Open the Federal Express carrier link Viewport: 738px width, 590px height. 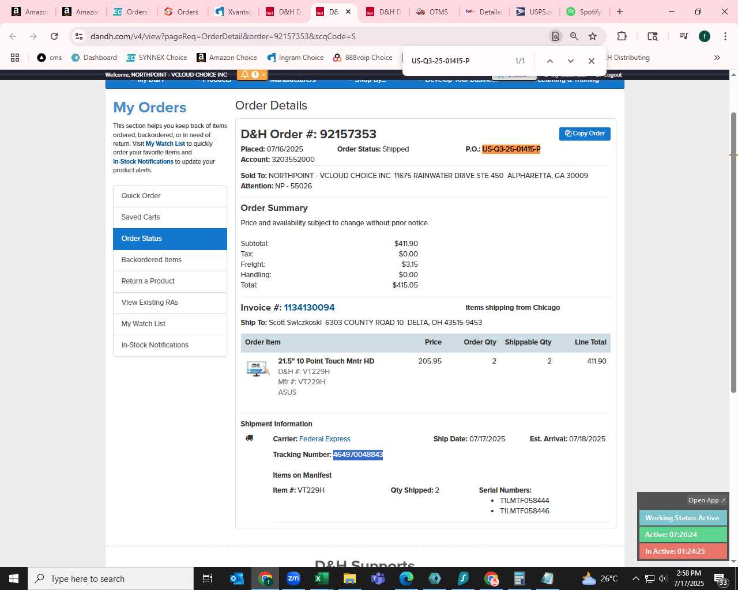point(325,439)
